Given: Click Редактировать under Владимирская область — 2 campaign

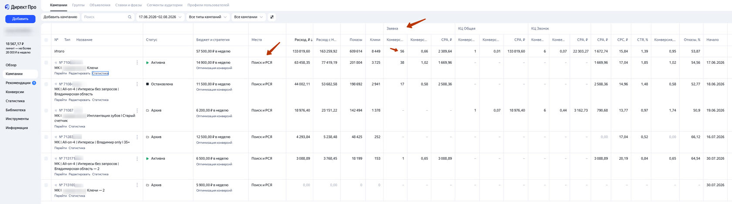Looking at the screenshot, I should (x=79, y=174).
